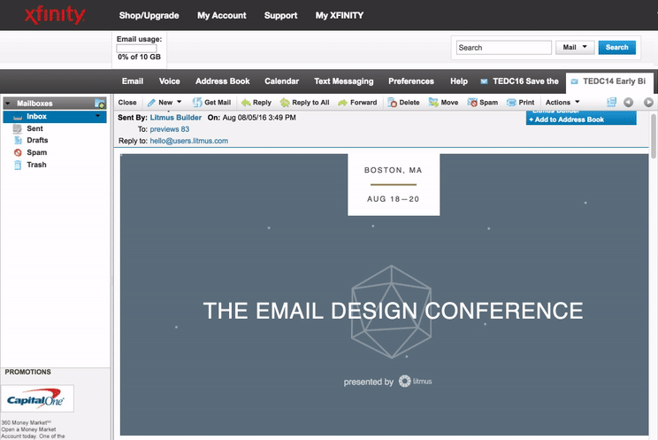Click the new folder icon in Mailboxes header
658x440 pixels.
point(100,104)
